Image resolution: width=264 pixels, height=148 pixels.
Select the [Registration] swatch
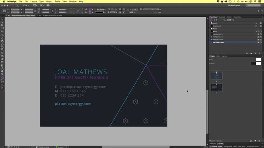point(236,26)
